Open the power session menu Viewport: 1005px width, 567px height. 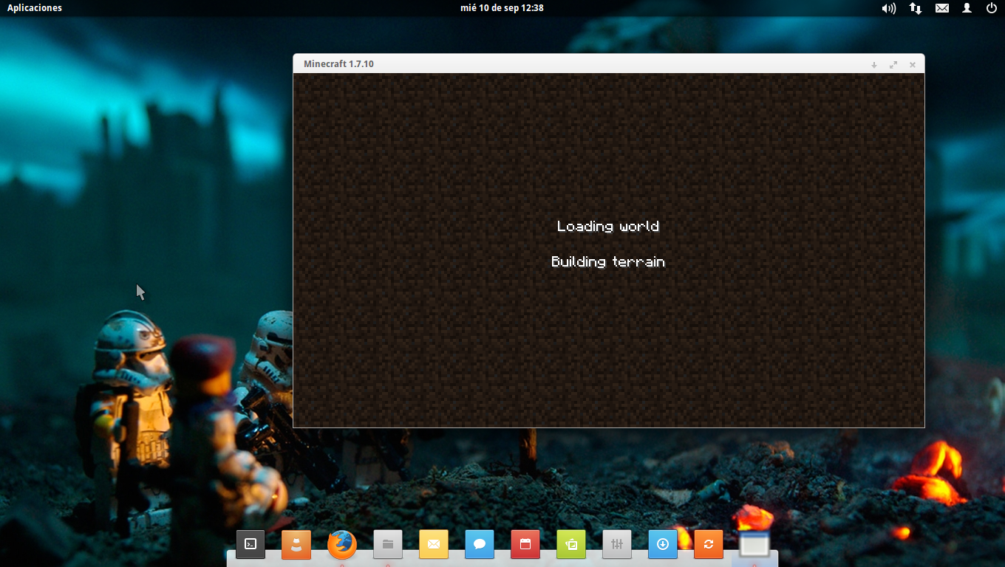pyautogui.click(x=992, y=8)
